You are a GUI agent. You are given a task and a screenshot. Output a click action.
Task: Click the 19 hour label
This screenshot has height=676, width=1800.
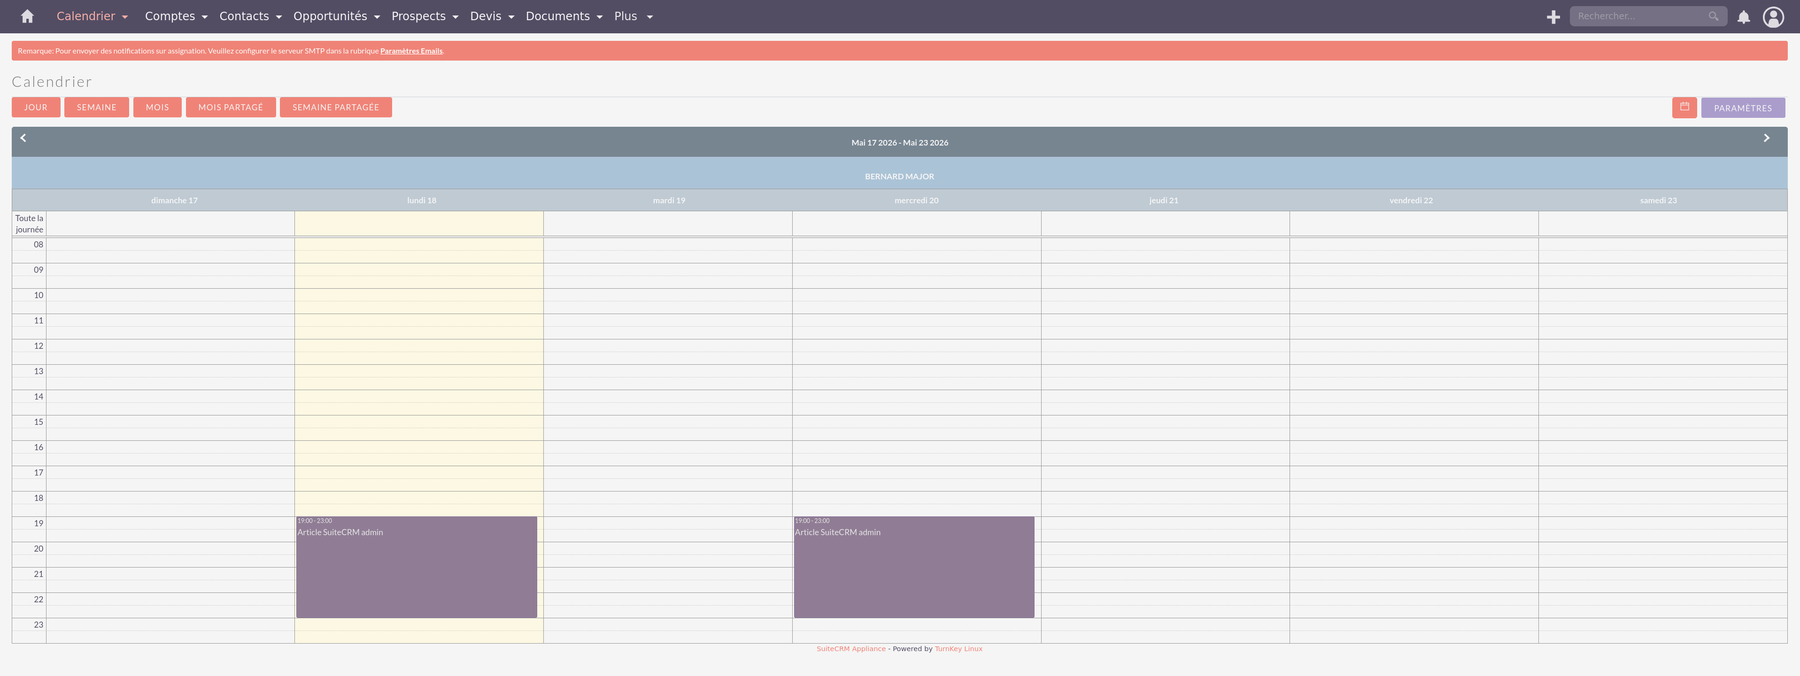[x=39, y=523]
